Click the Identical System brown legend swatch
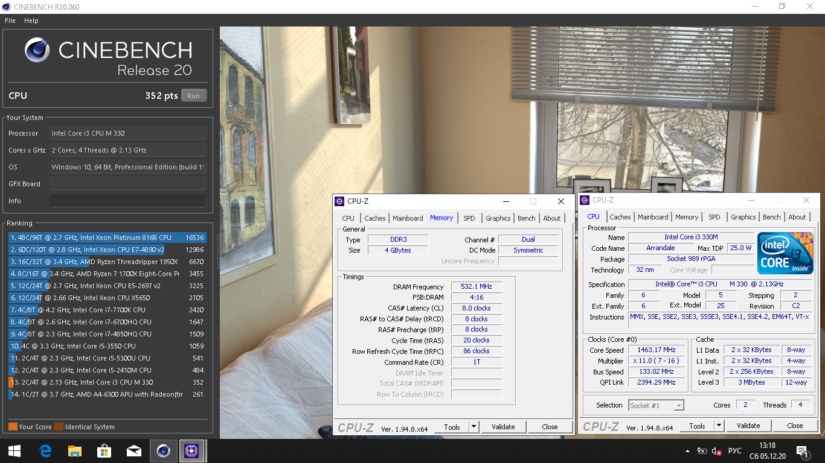Screen dimensions: 825x463 click(59, 427)
